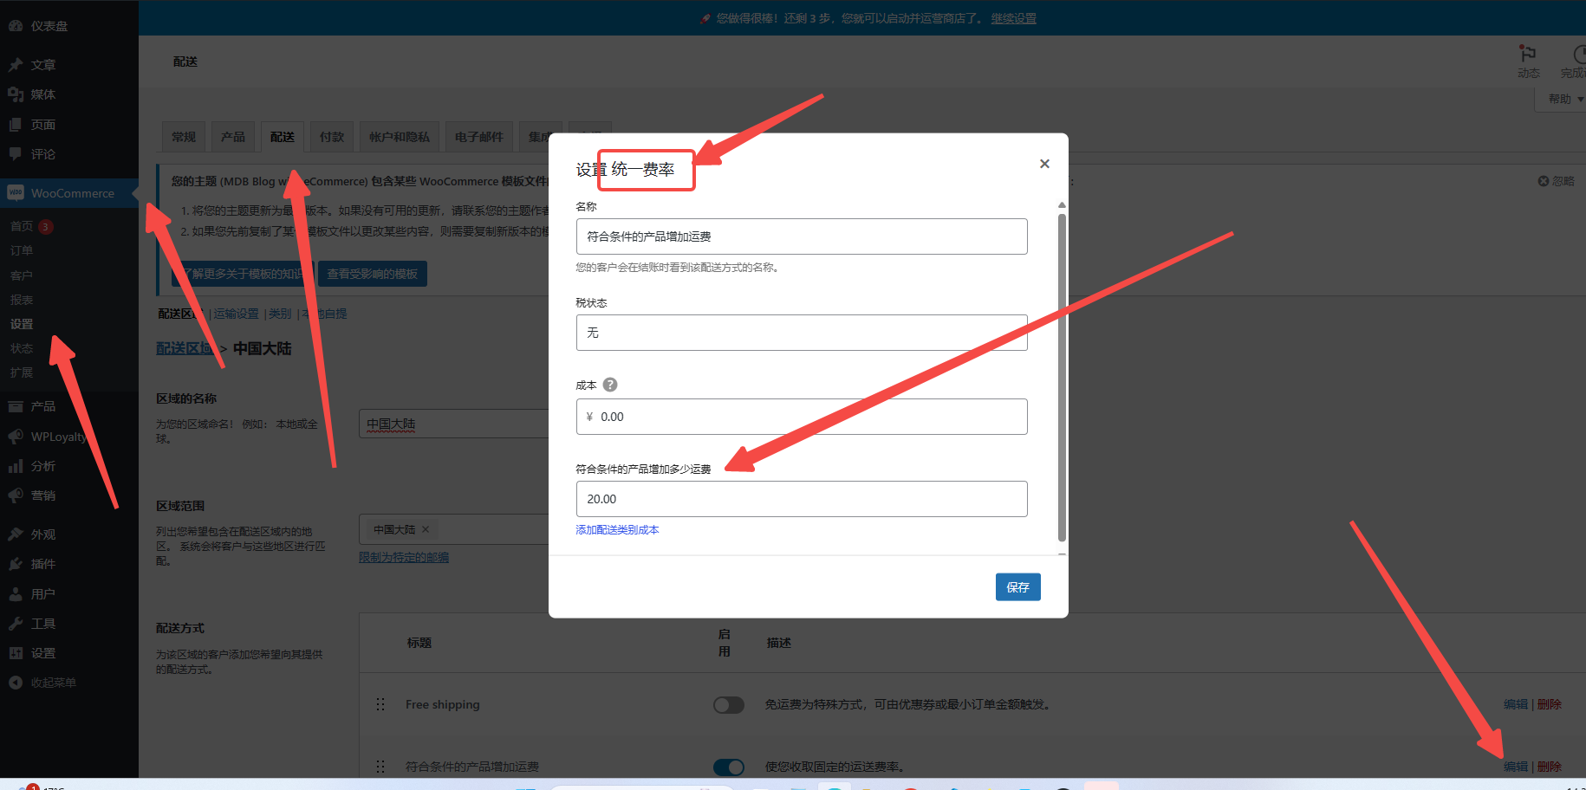Open the tax status dropdown

[801, 333]
